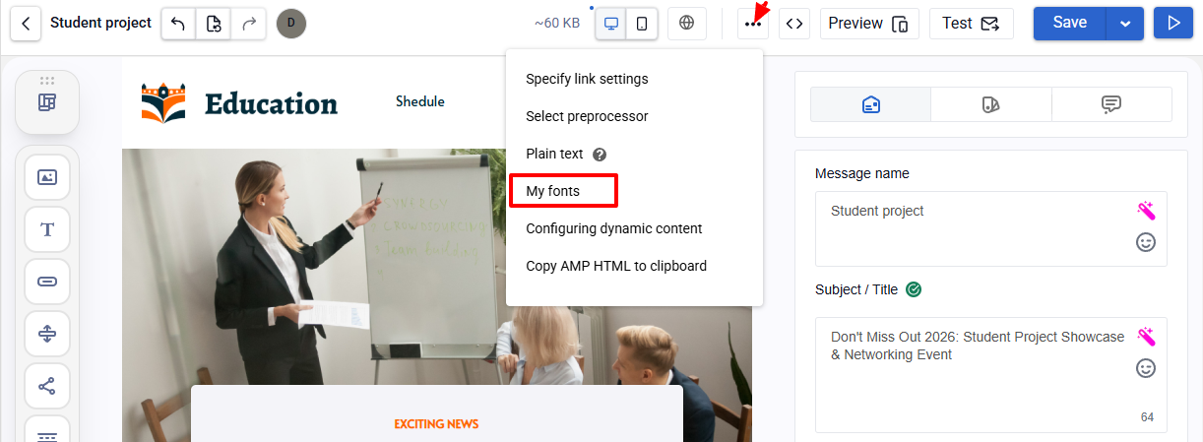Click the blue play export button

1173,24
